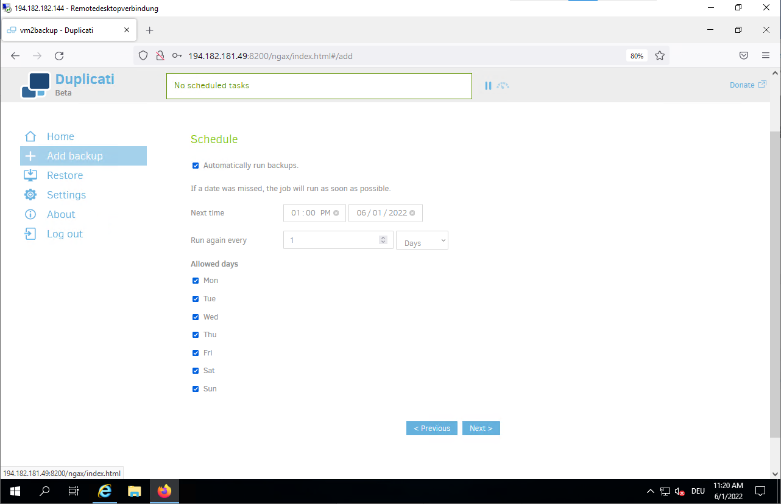The image size is (781, 504).
Task: Open the Days interval unit dropdown
Action: pyautogui.click(x=422, y=240)
